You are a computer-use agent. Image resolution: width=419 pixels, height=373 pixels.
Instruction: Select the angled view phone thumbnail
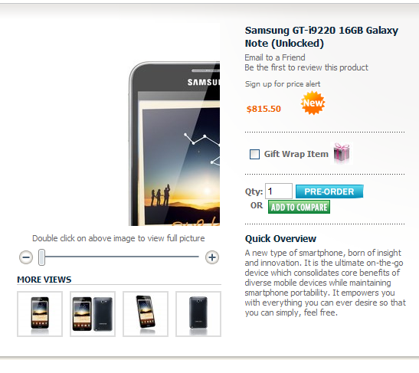[146, 314]
